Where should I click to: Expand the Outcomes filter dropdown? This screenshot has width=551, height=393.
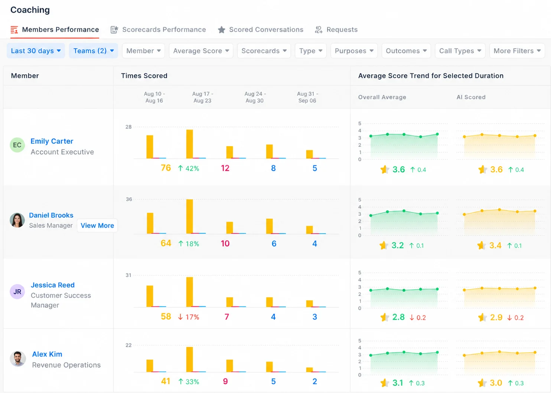[x=406, y=51]
